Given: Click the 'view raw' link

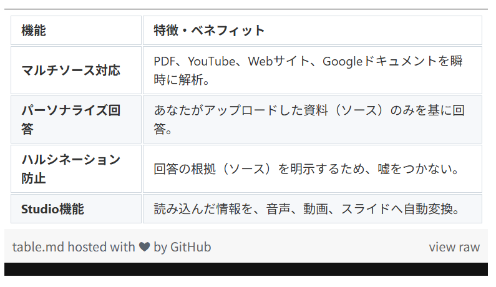Looking at the screenshot, I should [x=454, y=247].
